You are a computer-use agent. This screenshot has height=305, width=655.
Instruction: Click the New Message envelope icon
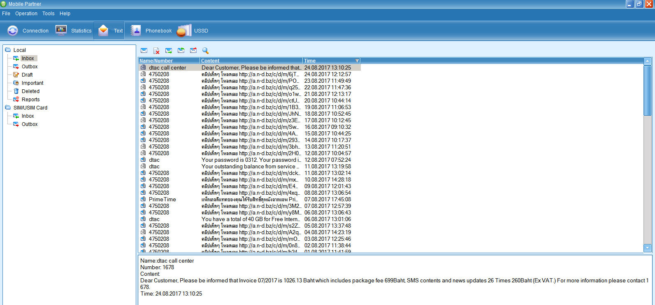coord(144,51)
